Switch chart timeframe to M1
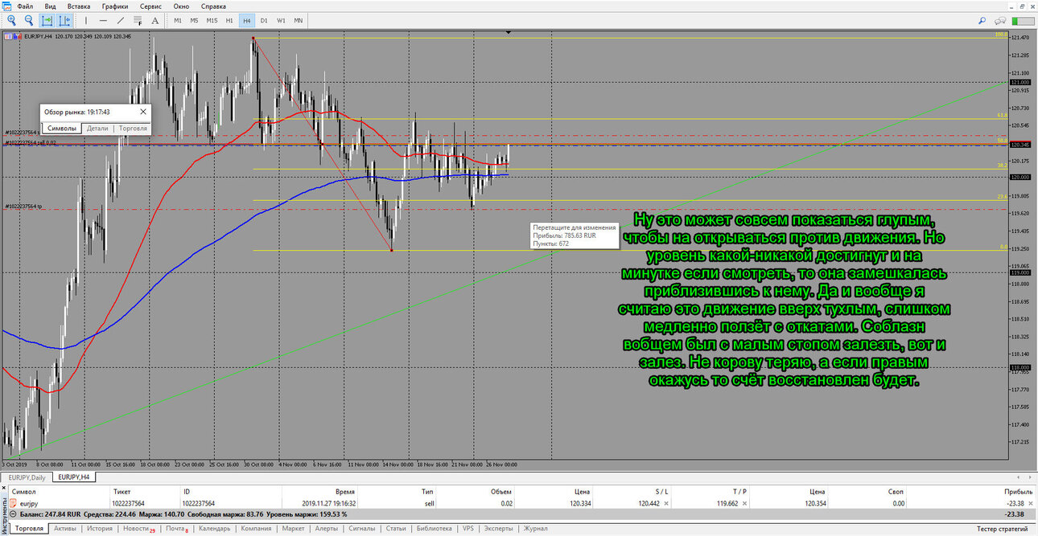The width and height of the screenshot is (1038, 536). click(177, 20)
